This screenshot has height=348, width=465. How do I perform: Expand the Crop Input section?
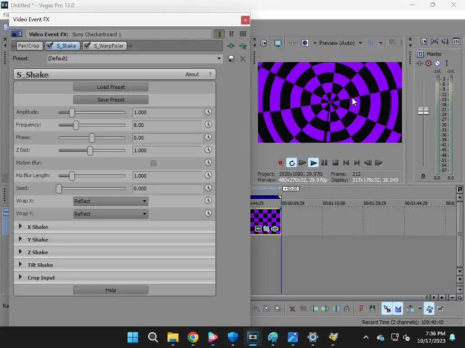tap(20, 277)
